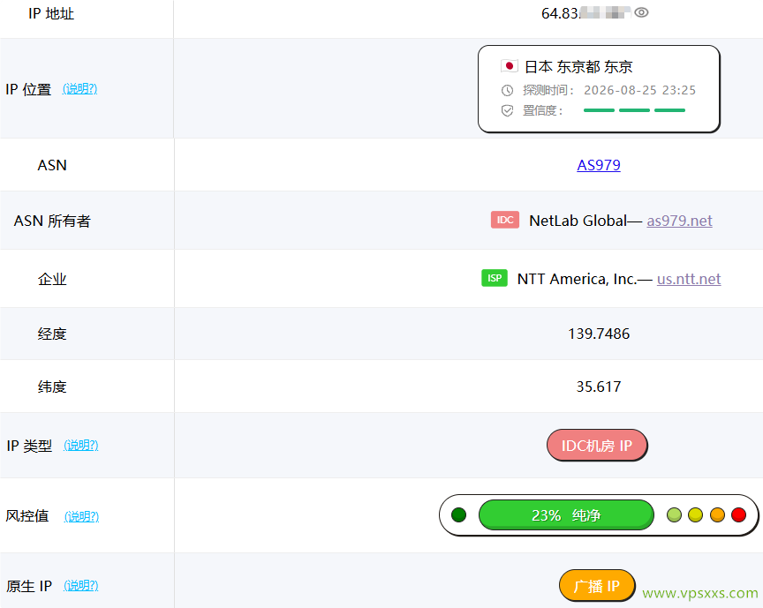Viewport: 763px width, 608px height.
Task: Open 说明 help link for 风控值
Action: point(82,516)
